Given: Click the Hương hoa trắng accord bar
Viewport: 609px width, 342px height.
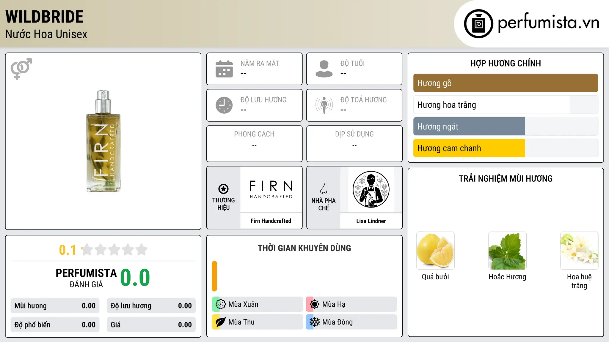Looking at the screenshot, I should pos(506,105).
